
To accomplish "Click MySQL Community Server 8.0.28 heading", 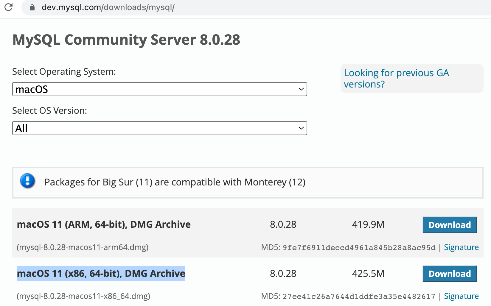I will [x=126, y=40].
